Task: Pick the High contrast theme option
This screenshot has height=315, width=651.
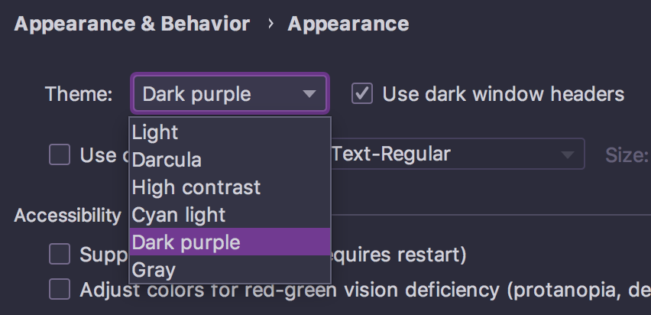Action: [229, 187]
